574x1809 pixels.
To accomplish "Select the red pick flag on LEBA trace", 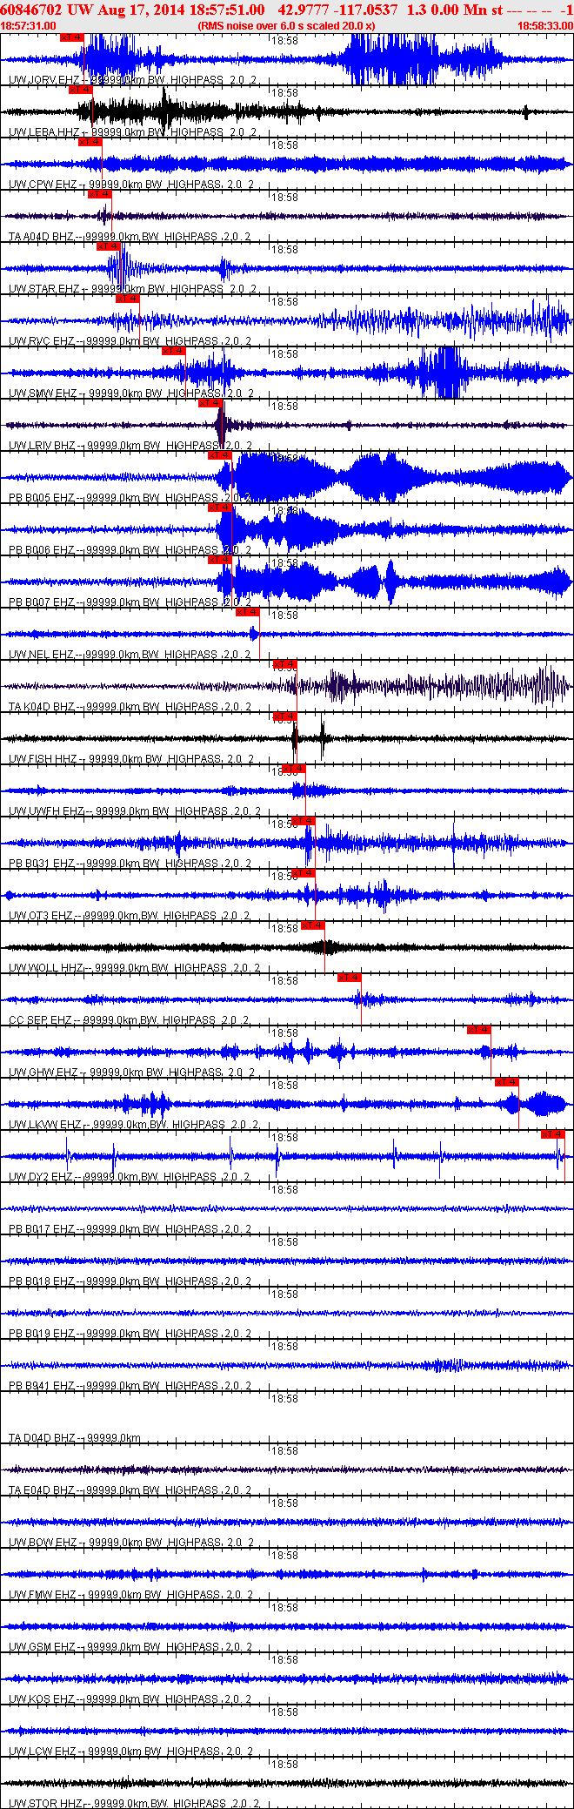I will coord(80,90).
